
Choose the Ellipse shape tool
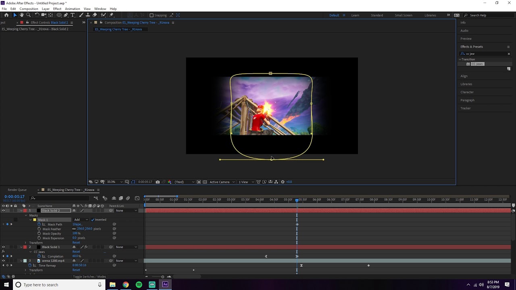(59, 15)
